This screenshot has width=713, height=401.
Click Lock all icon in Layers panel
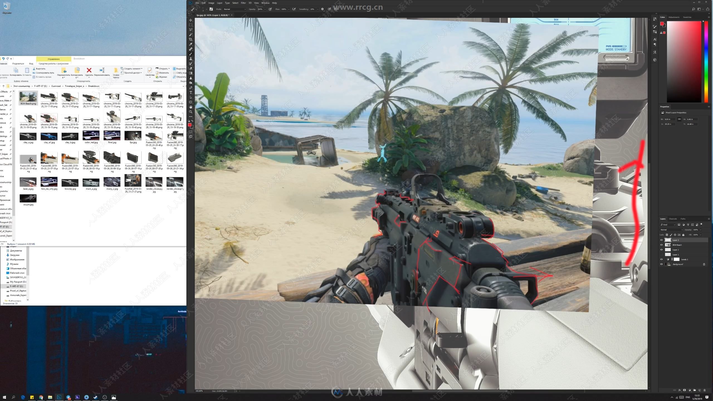point(683,235)
